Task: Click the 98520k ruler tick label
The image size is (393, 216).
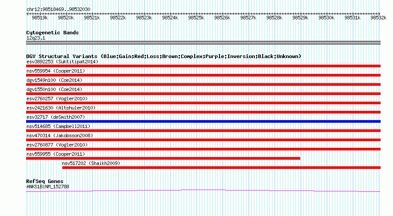Action: [x=66, y=18]
